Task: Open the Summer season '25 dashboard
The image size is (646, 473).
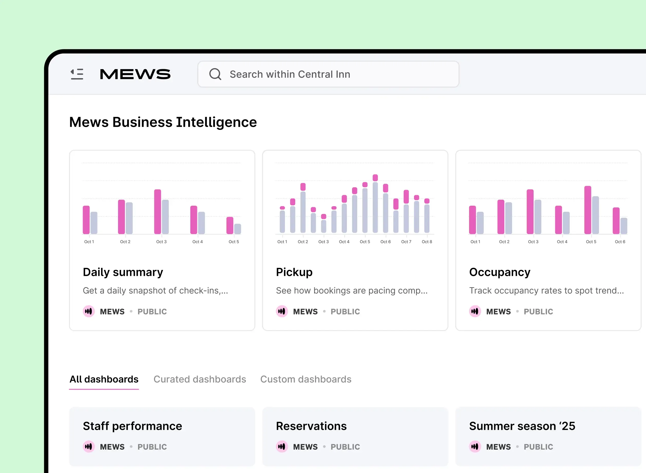Action: pyautogui.click(x=522, y=426)
